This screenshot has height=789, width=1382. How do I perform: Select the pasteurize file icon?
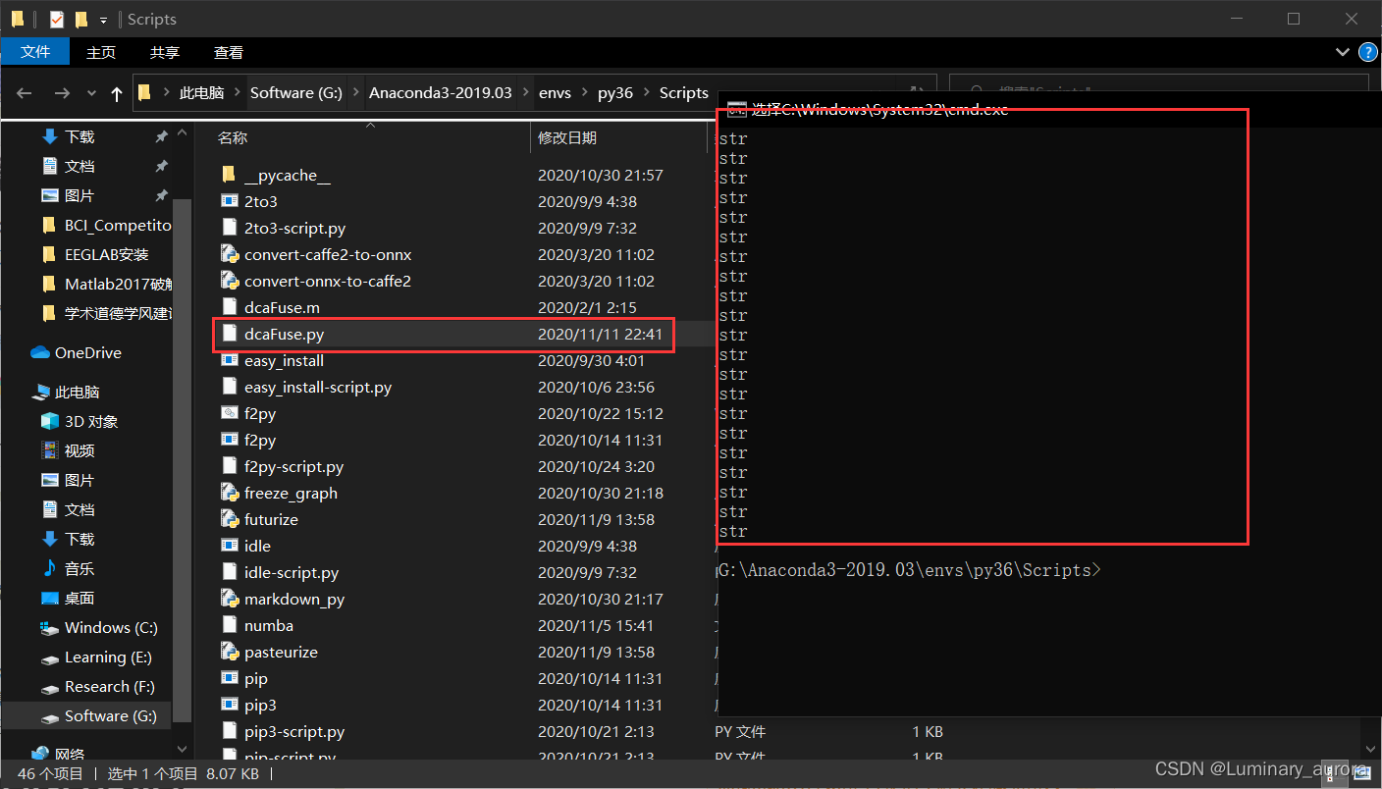coord(229,653)
